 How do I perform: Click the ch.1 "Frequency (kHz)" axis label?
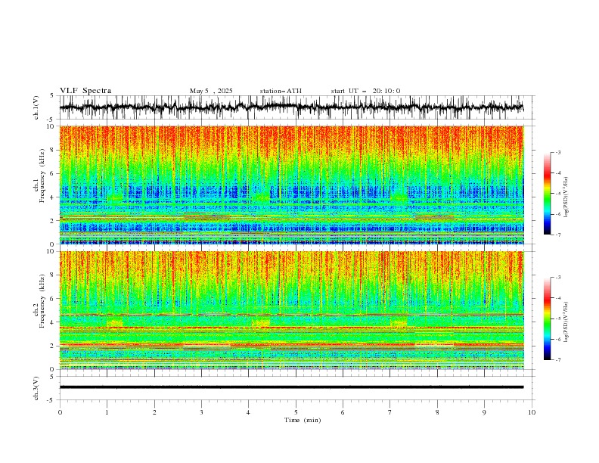point(42,176)
